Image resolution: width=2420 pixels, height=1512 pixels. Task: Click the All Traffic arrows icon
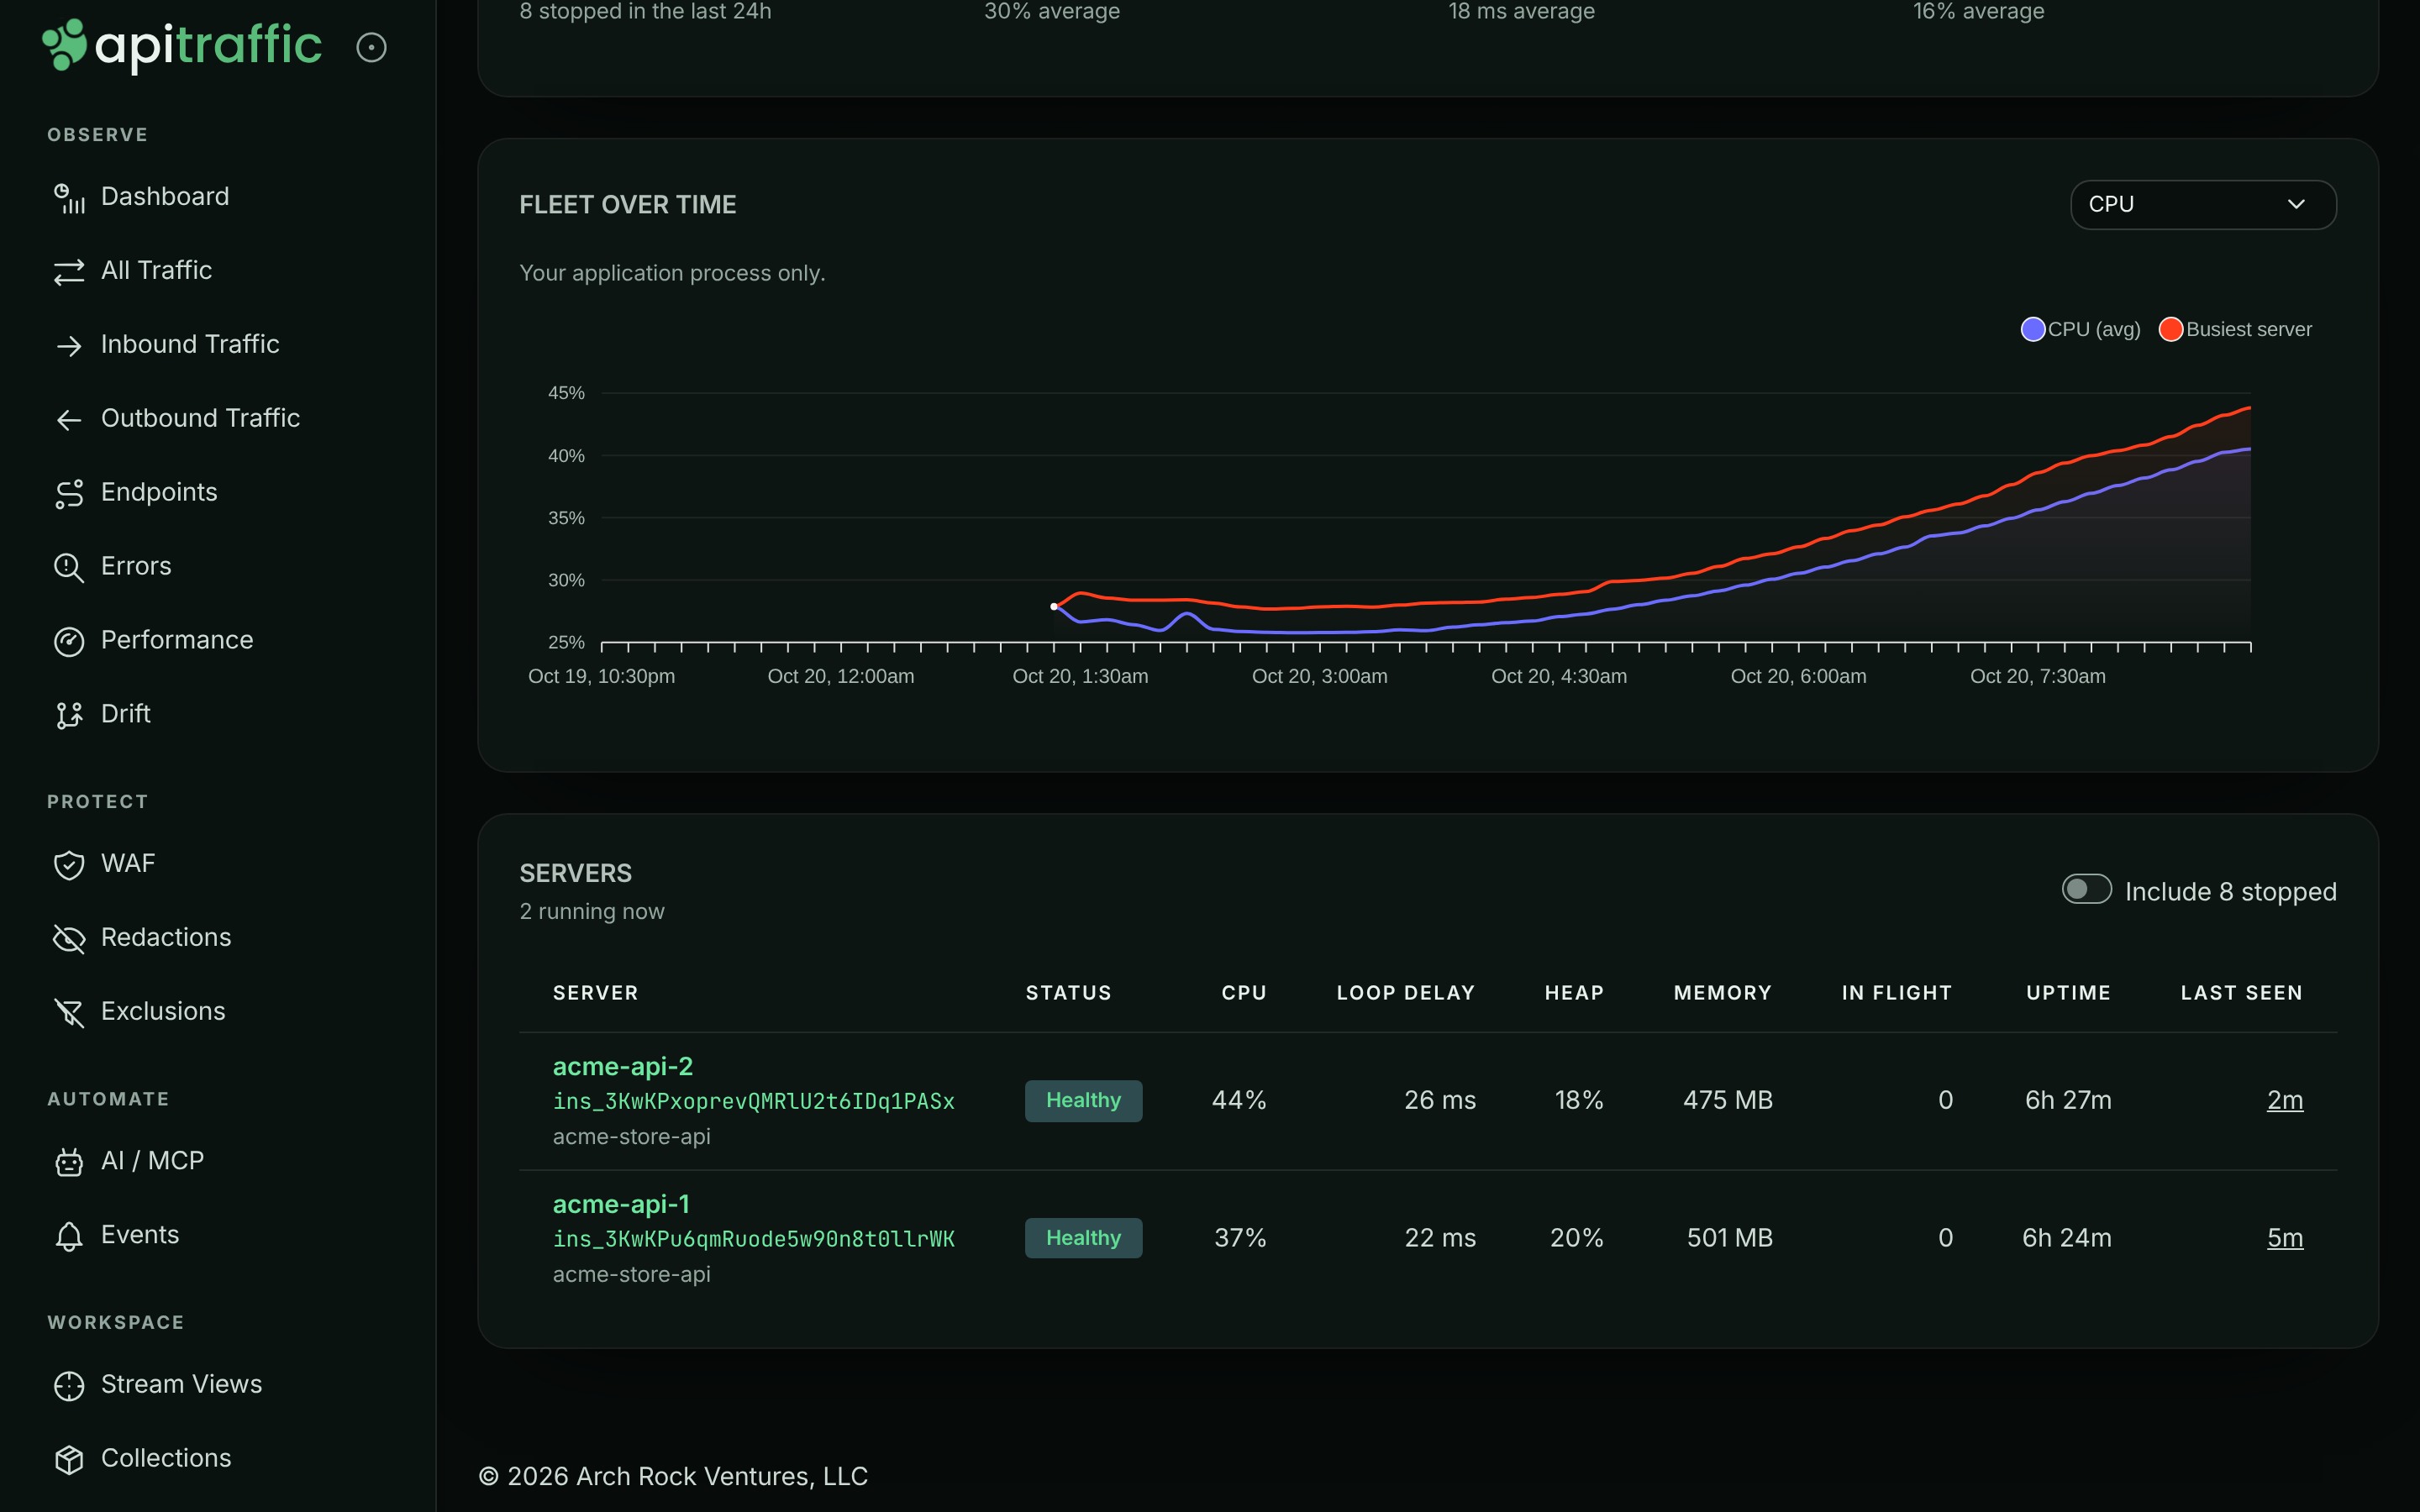69,272
